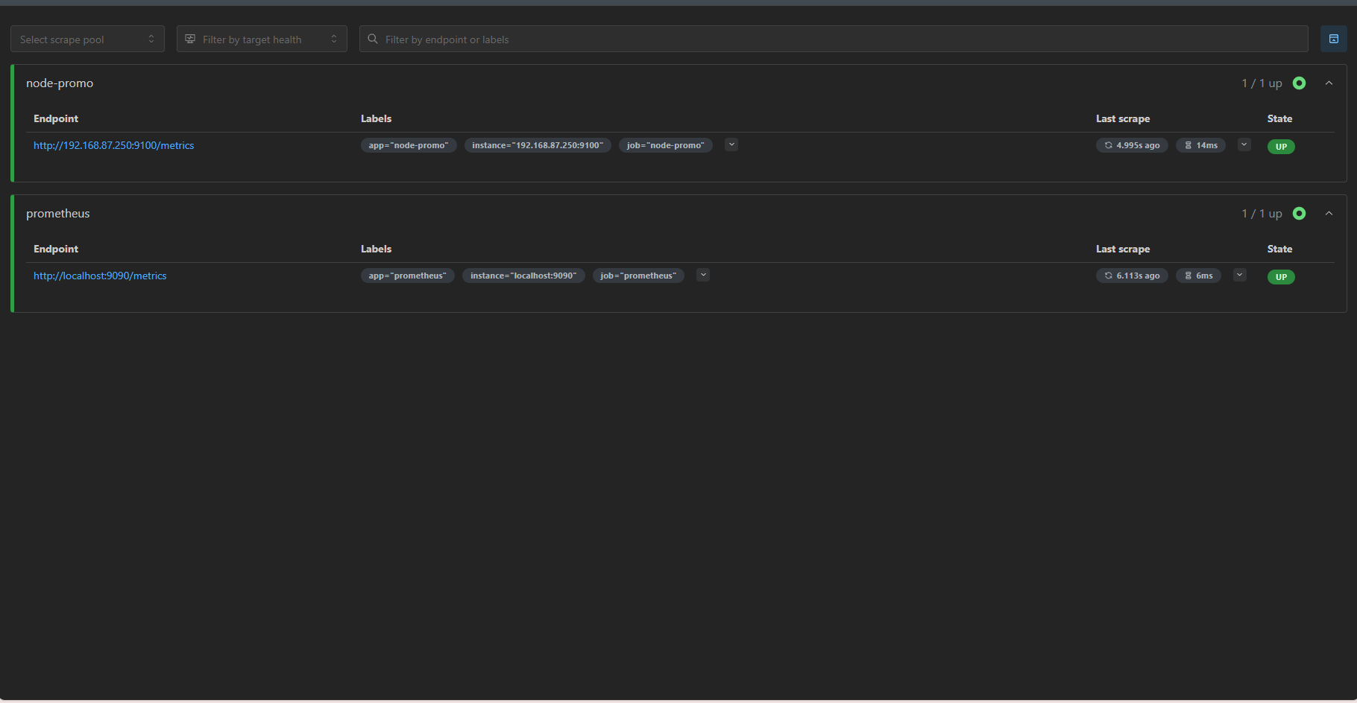Open the Select scrape pool dropdown

click(87, 39)
